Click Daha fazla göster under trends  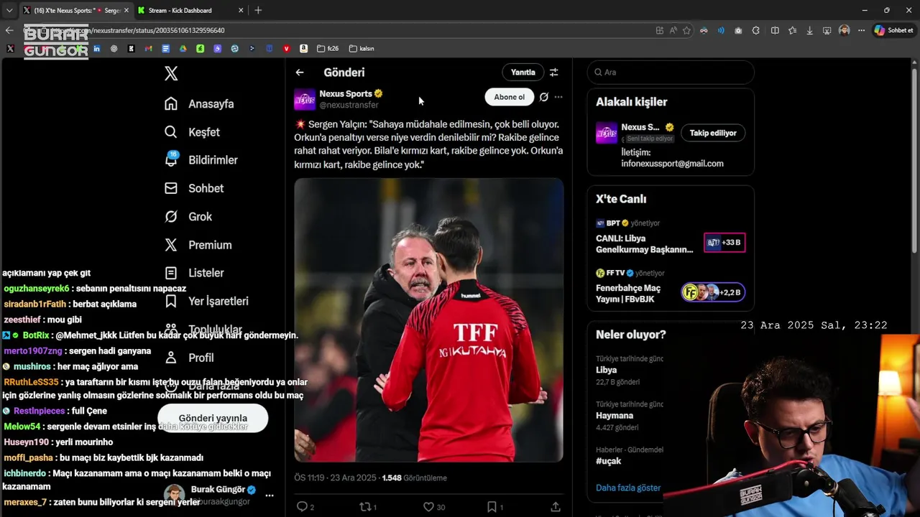(628, 488)
